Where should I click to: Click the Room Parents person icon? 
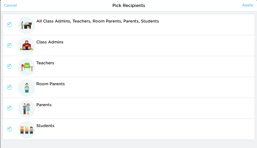[x=26, y=87]
